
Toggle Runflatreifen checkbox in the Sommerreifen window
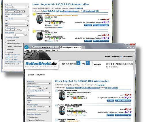[6, 40]
